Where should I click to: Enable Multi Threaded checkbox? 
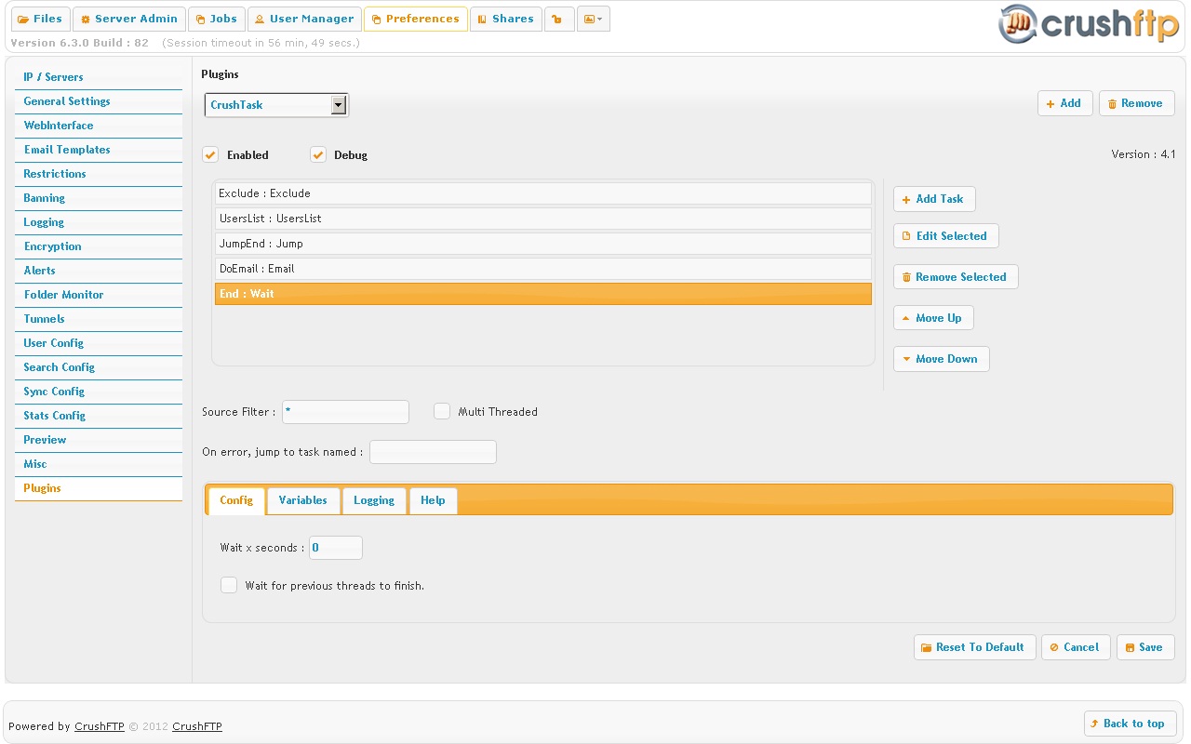(x=442, y=411)
